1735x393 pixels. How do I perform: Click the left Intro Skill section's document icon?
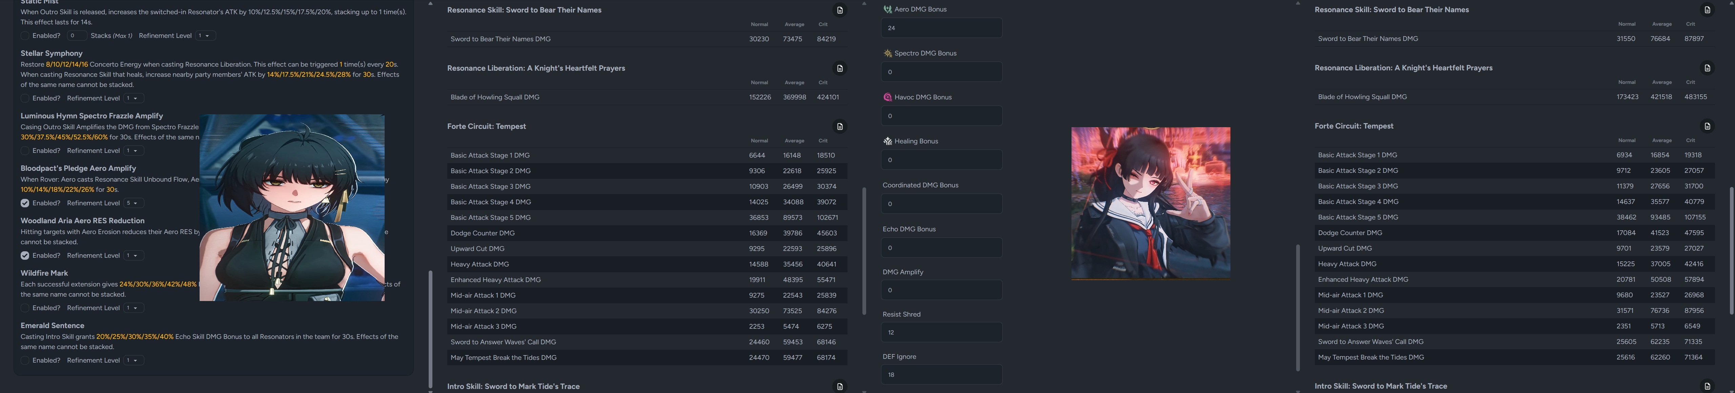coord(839,386)
